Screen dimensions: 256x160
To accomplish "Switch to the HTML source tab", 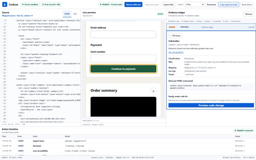I will click(x=67, y=14).
